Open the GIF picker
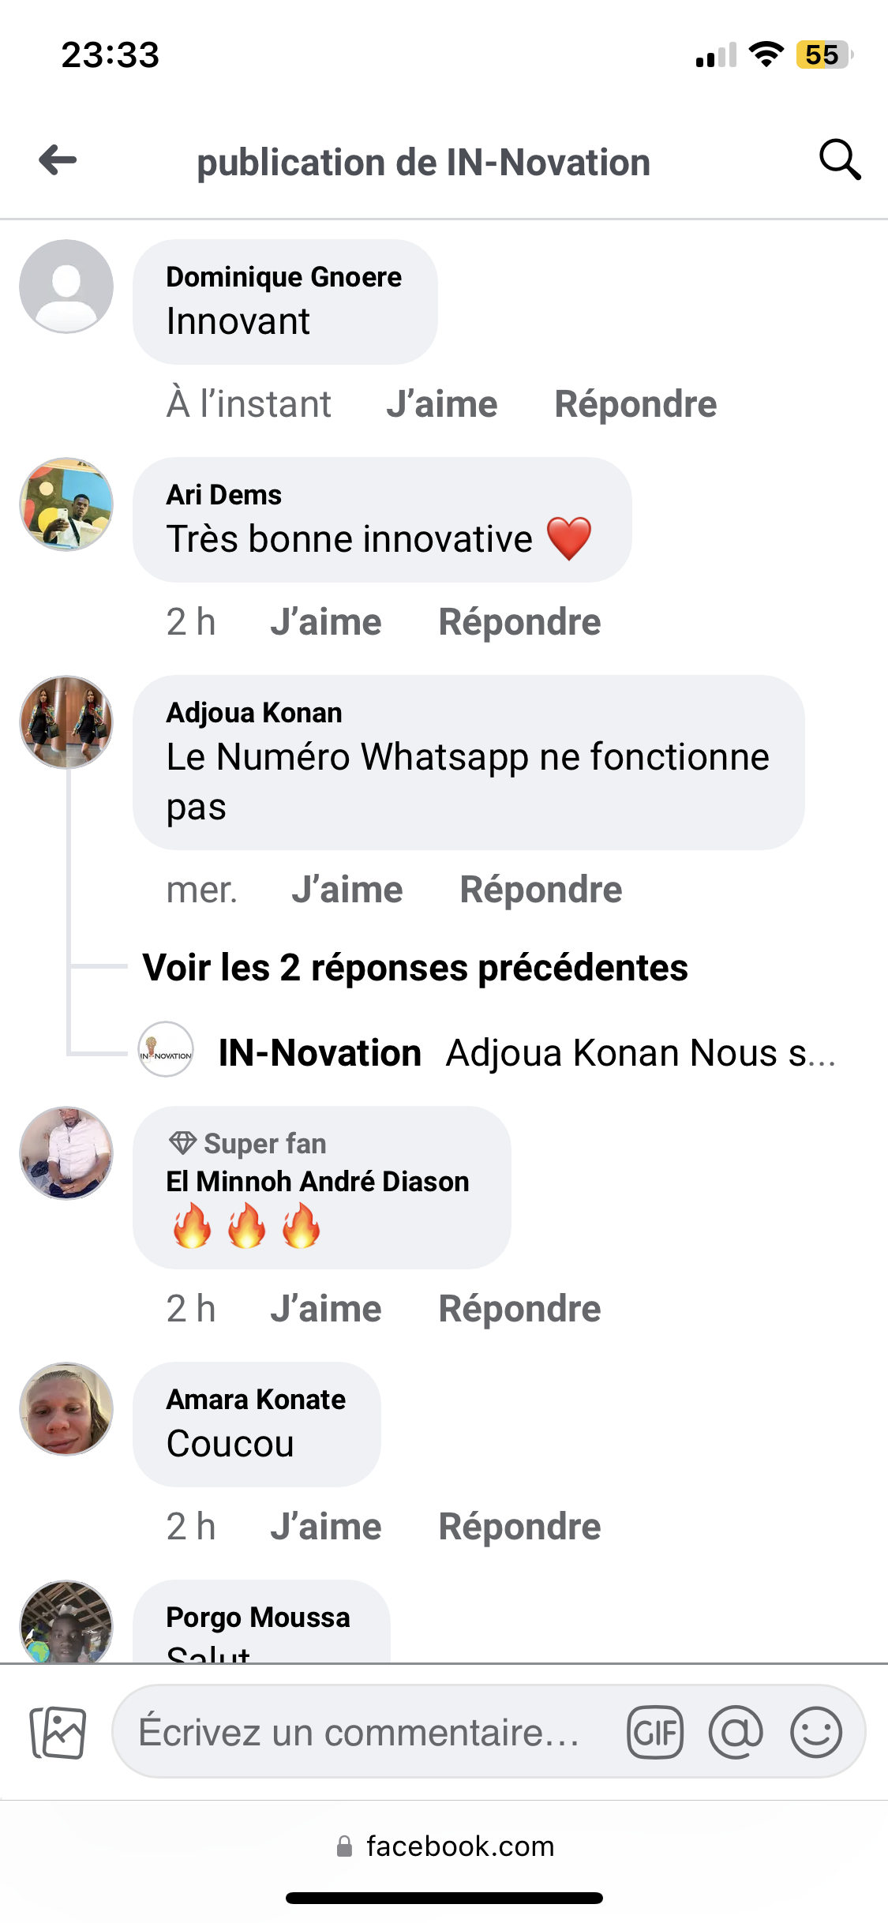 [x=654, y=1733]
